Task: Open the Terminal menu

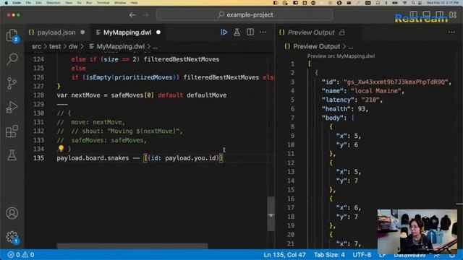Action: (103, 3)
